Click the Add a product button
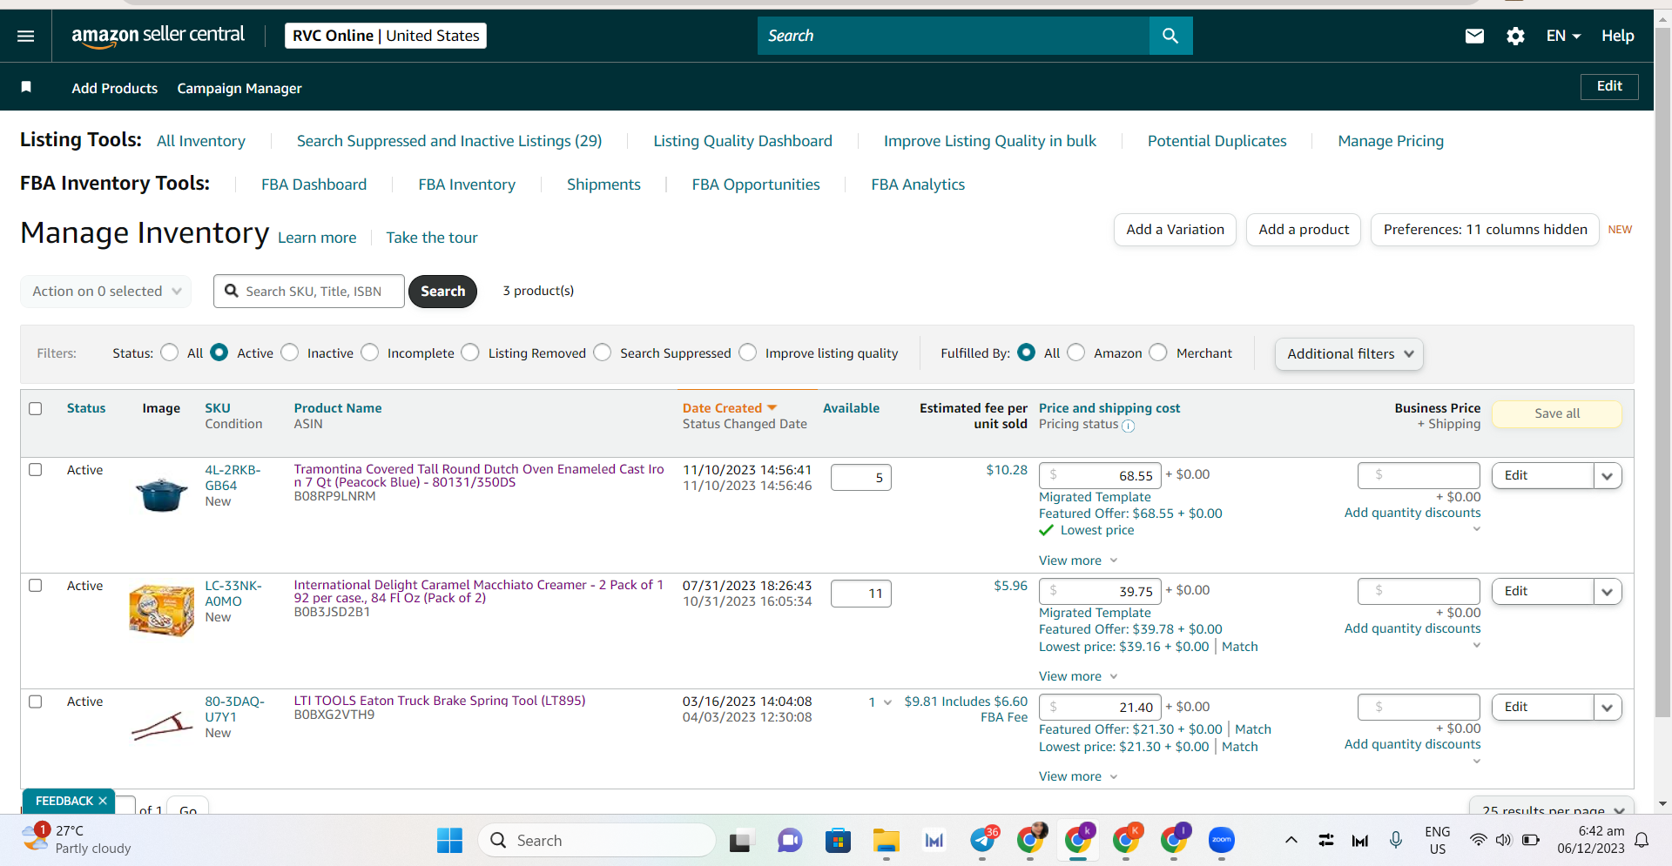This screenshot has width=1672, height=866. 1304,230
